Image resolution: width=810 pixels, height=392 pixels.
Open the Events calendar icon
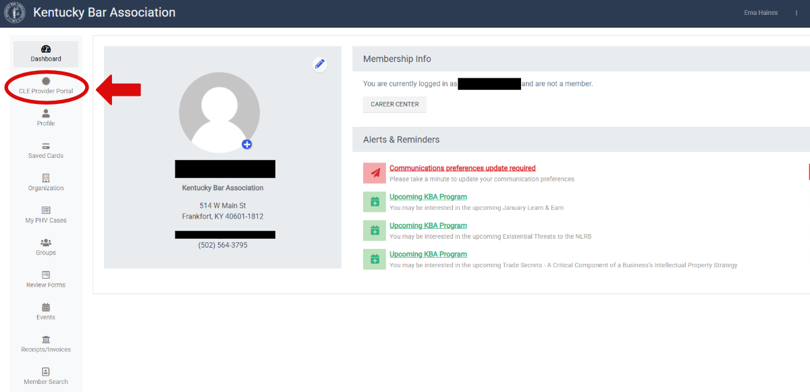pyautogui.click(x=46, y=307)
